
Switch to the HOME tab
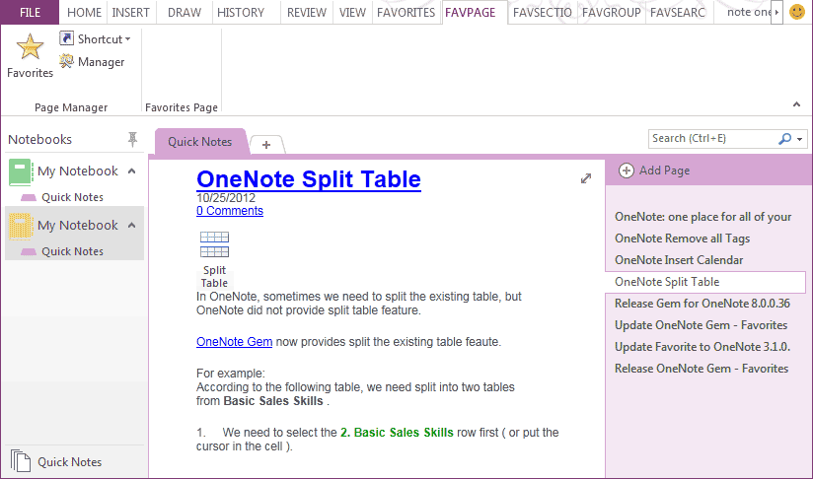pos(84,12)
